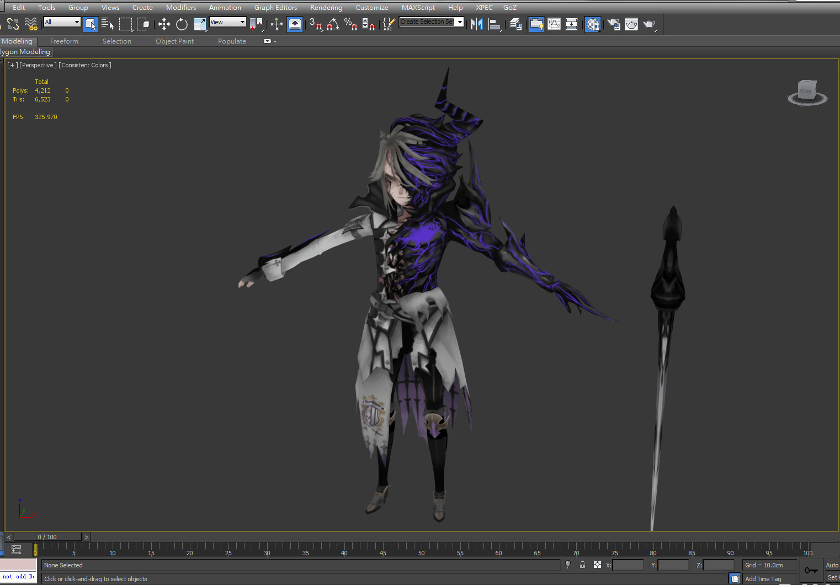Enable Angle Snap toggle

click(x=333, y=24)
